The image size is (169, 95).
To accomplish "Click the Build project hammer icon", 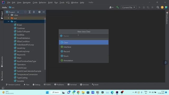I will click(118, 7).
